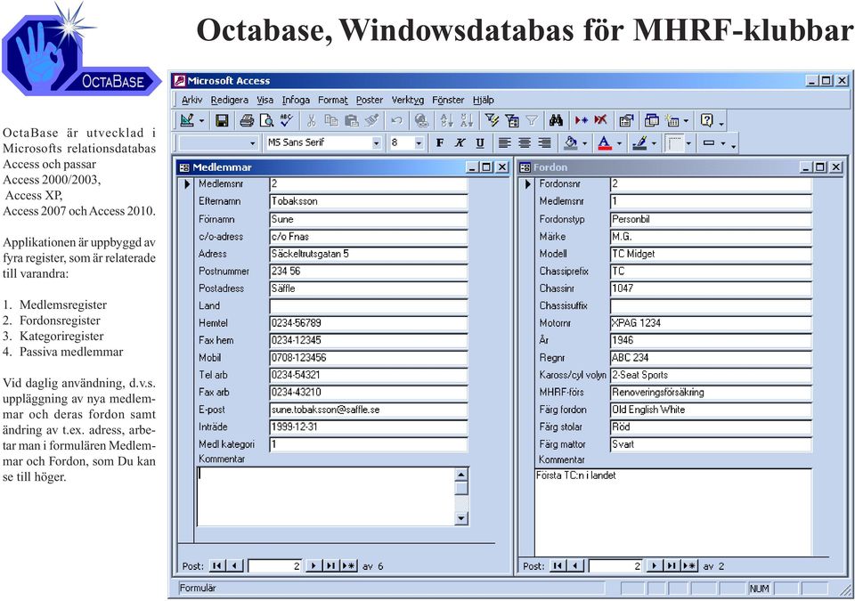
Task: Click the Efternamn field containing Tobaksson
Action: pyautogui.click(x=369, y=201)
